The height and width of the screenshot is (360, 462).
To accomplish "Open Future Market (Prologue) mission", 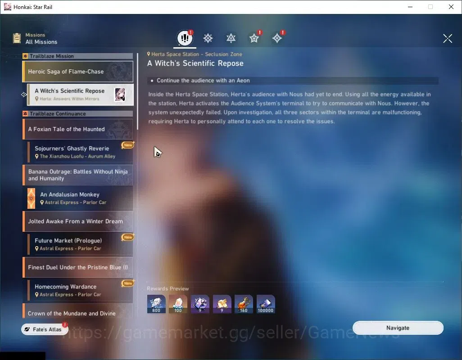I will 80,244.
